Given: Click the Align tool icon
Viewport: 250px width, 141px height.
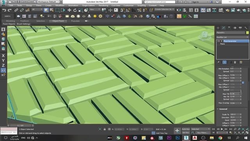Looking at the screenshot, I should tap(184, 10).
